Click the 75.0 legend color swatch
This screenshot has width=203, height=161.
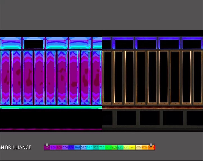[102, 148]
